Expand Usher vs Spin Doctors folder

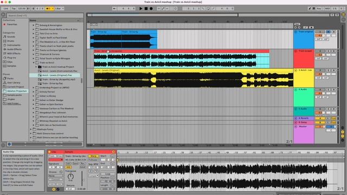tap(34, 105)
